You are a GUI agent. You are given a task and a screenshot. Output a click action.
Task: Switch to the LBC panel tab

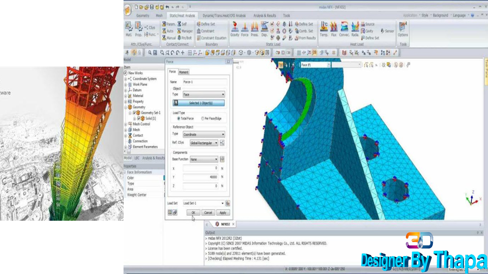[x=137, y=158]
